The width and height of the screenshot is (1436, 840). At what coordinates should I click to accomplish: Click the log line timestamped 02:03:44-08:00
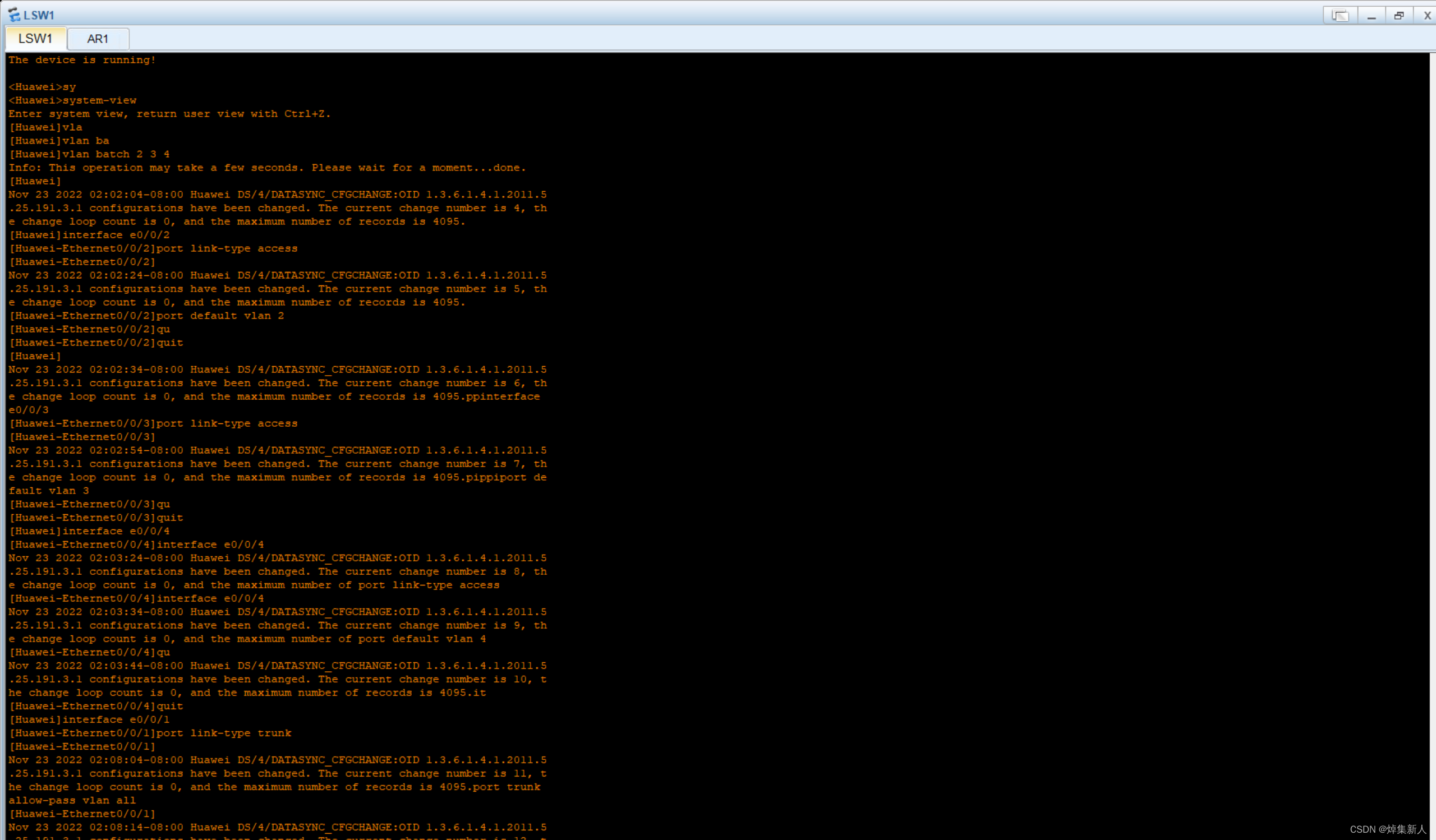278,666
